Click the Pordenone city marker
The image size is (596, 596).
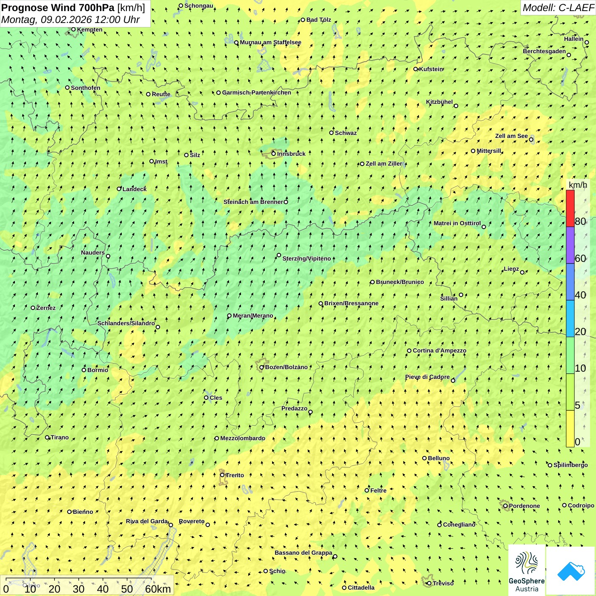coord(505,506)
